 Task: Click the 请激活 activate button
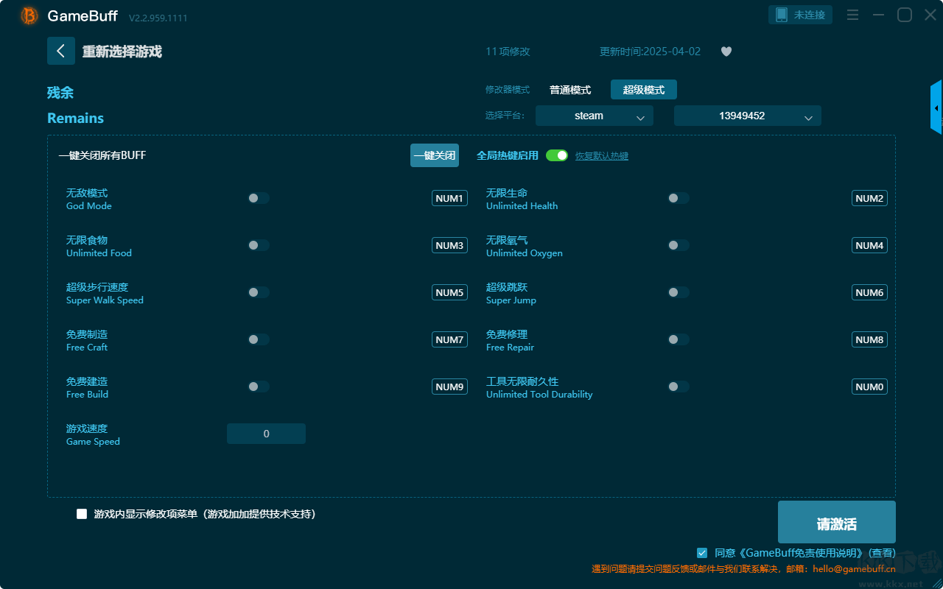pyautogui.click(x=836, y=522)
